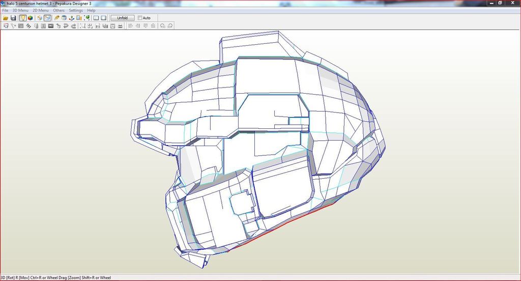Viewport: 521px width, 281px height.
Task: Click the align bottom icon
Action: click(x=153, y=25)
